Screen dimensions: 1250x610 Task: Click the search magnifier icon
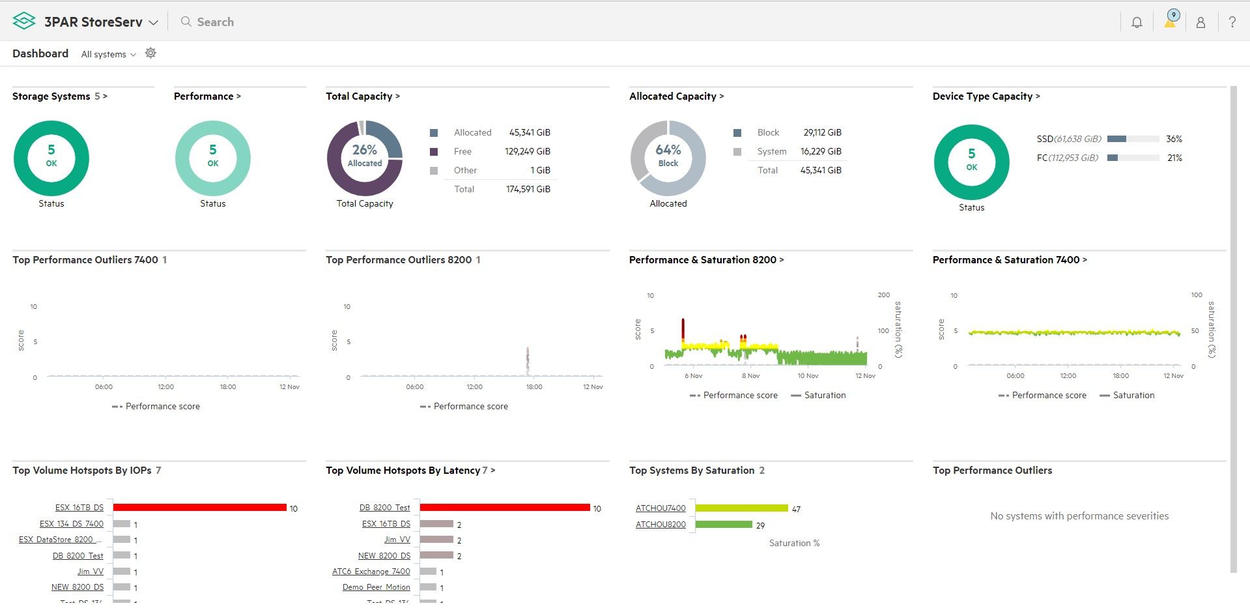coord(186,22)
